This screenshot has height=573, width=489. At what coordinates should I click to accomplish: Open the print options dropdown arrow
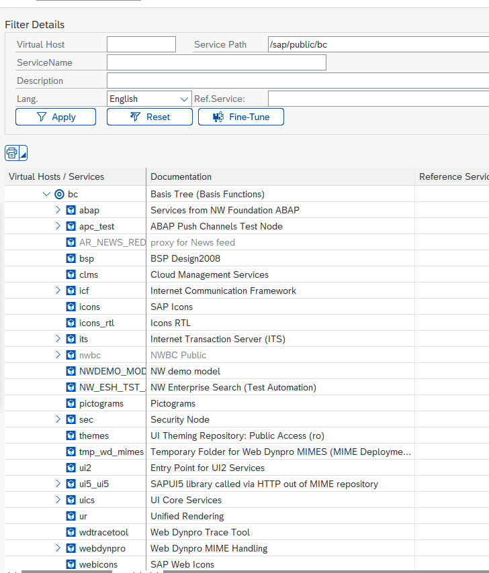pos(24,153)
